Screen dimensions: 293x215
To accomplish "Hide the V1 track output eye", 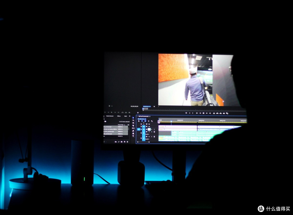I will pyautogui.click(x=149, y=127).
